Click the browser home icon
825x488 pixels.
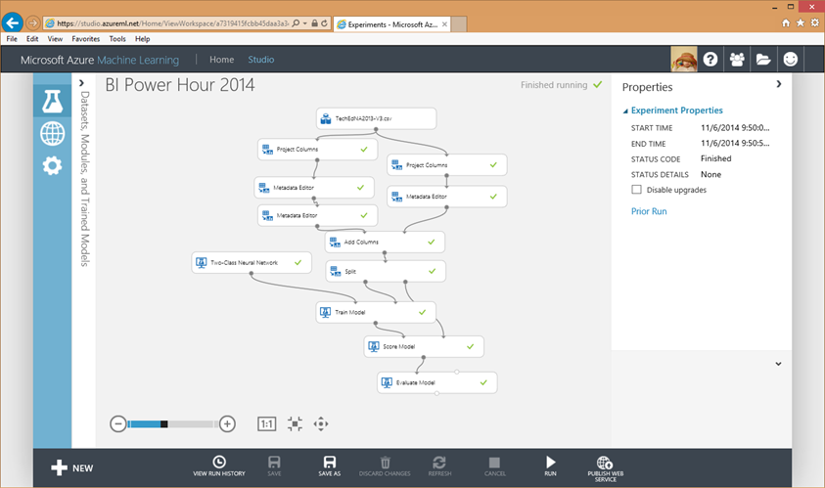coord(786,22)
